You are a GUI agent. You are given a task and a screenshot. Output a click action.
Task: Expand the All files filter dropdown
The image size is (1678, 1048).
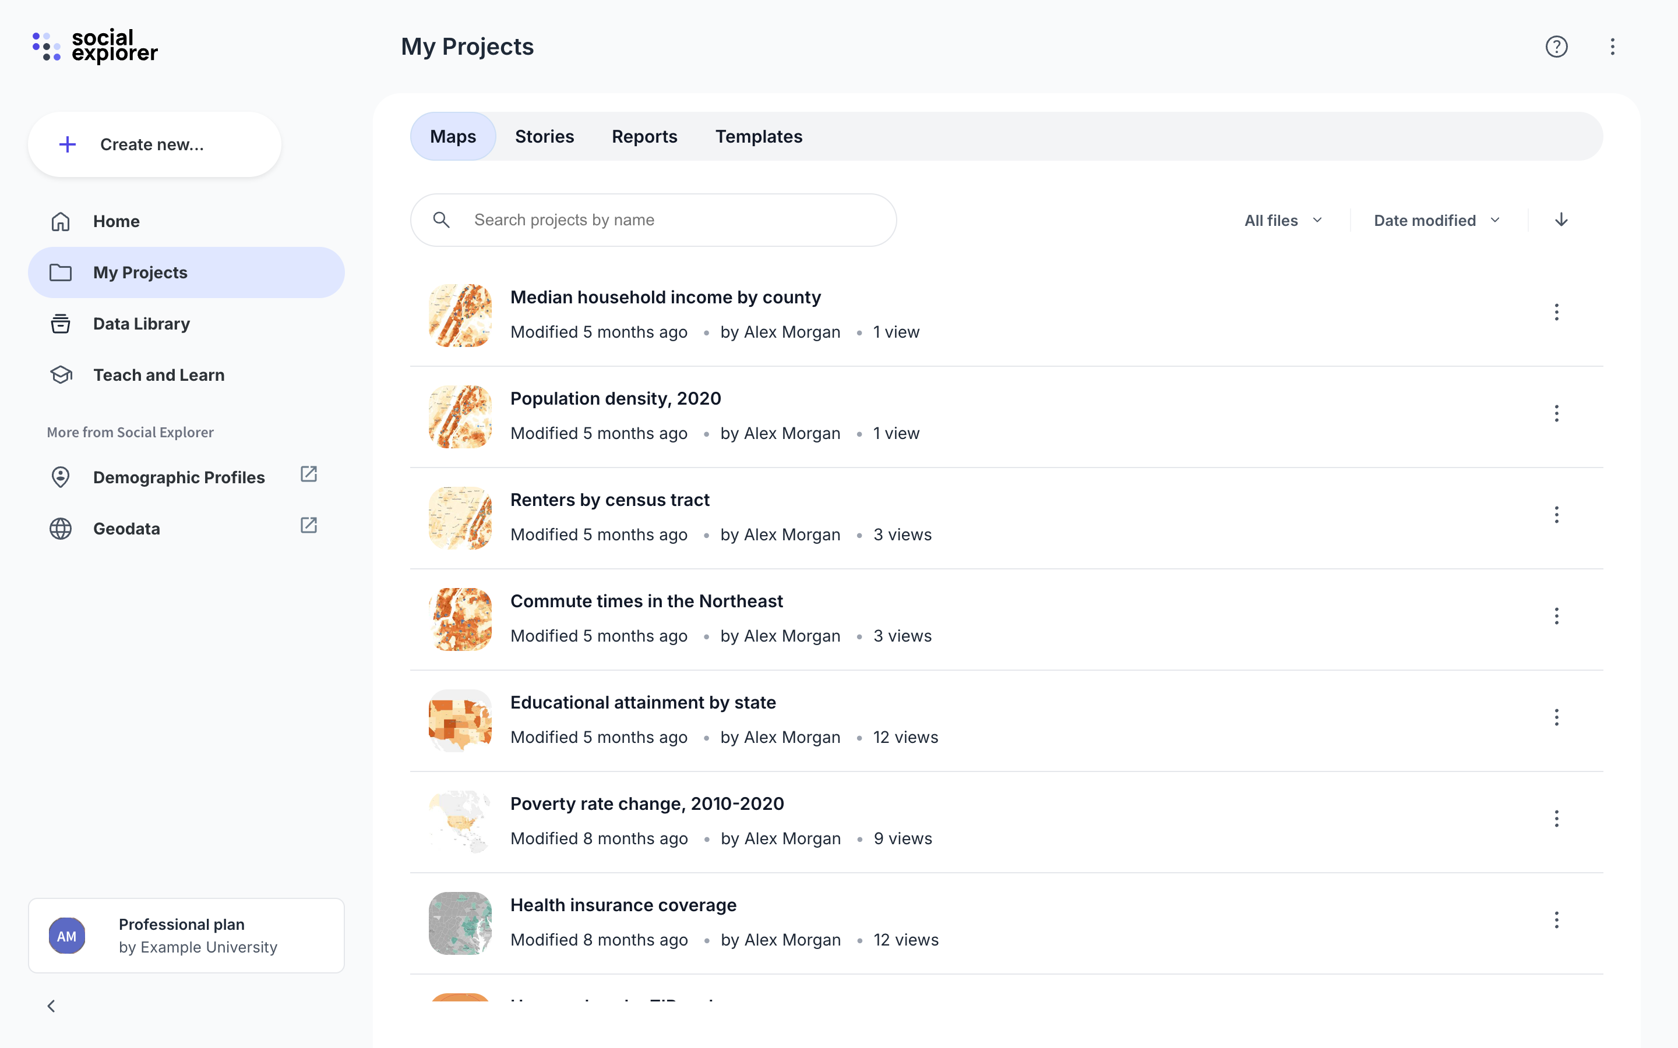coord(1284,221)
